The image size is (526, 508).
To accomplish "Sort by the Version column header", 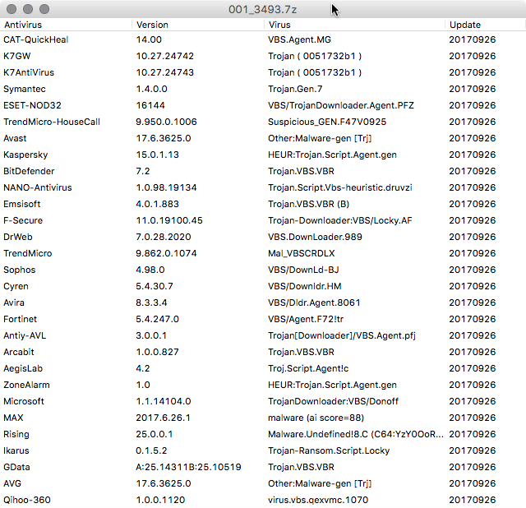I will pos(198,25).
